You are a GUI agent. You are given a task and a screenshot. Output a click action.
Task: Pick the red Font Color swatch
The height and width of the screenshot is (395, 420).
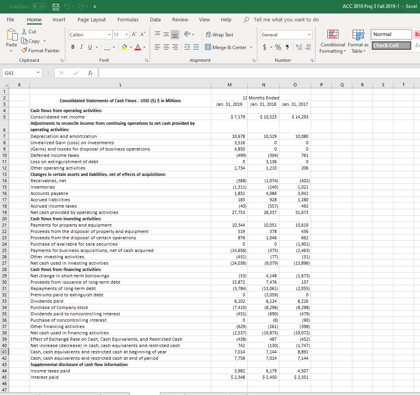pos(138,50)
